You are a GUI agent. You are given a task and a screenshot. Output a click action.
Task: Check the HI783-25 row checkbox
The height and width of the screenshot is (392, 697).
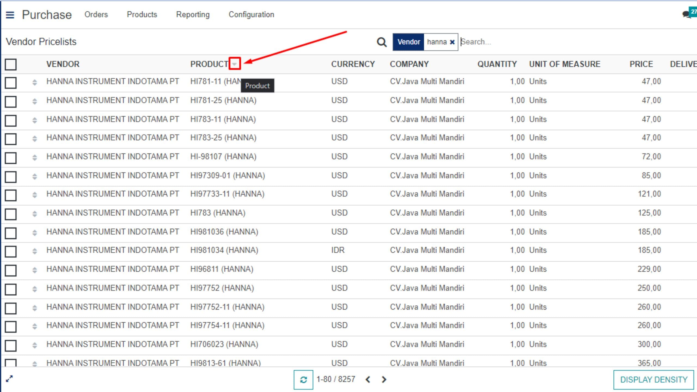pos(11,139)
